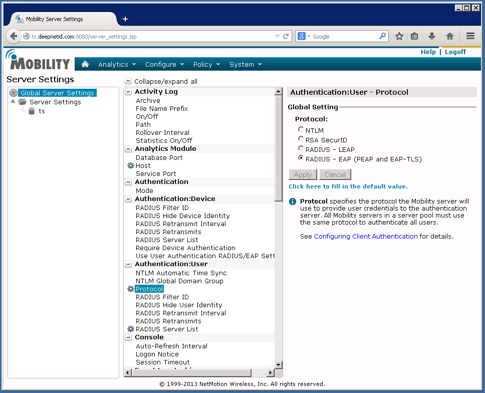Open the Configure menu

tap(164, 64)
